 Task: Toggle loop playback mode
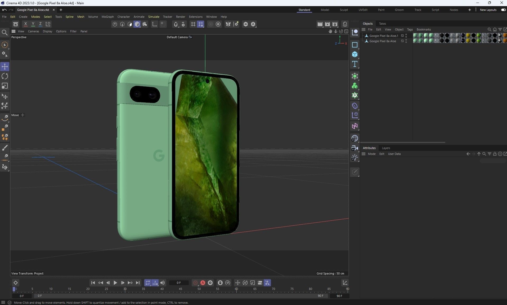coord(147,283)
